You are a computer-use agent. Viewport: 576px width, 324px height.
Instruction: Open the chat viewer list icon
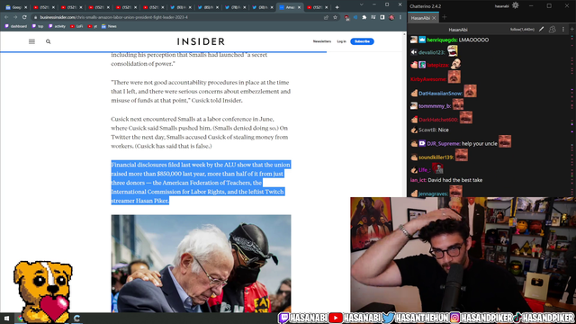coord(552,30)
